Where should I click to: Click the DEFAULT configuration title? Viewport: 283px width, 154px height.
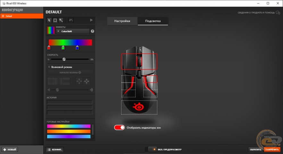tap(54, 12)
